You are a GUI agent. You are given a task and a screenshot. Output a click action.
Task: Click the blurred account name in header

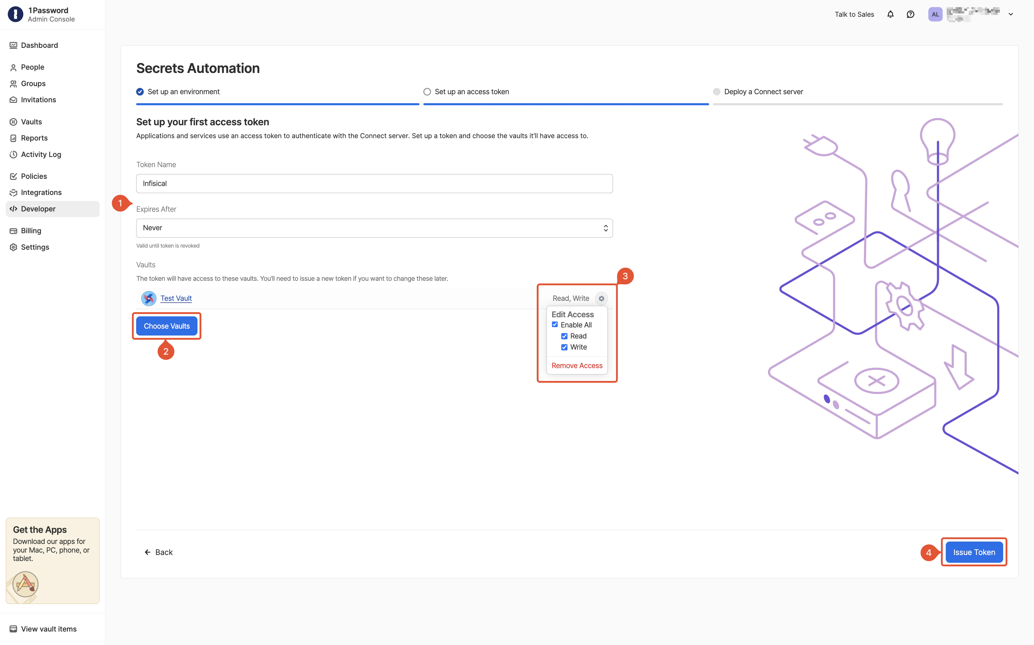pyautogui.click(x=973, y=14)
